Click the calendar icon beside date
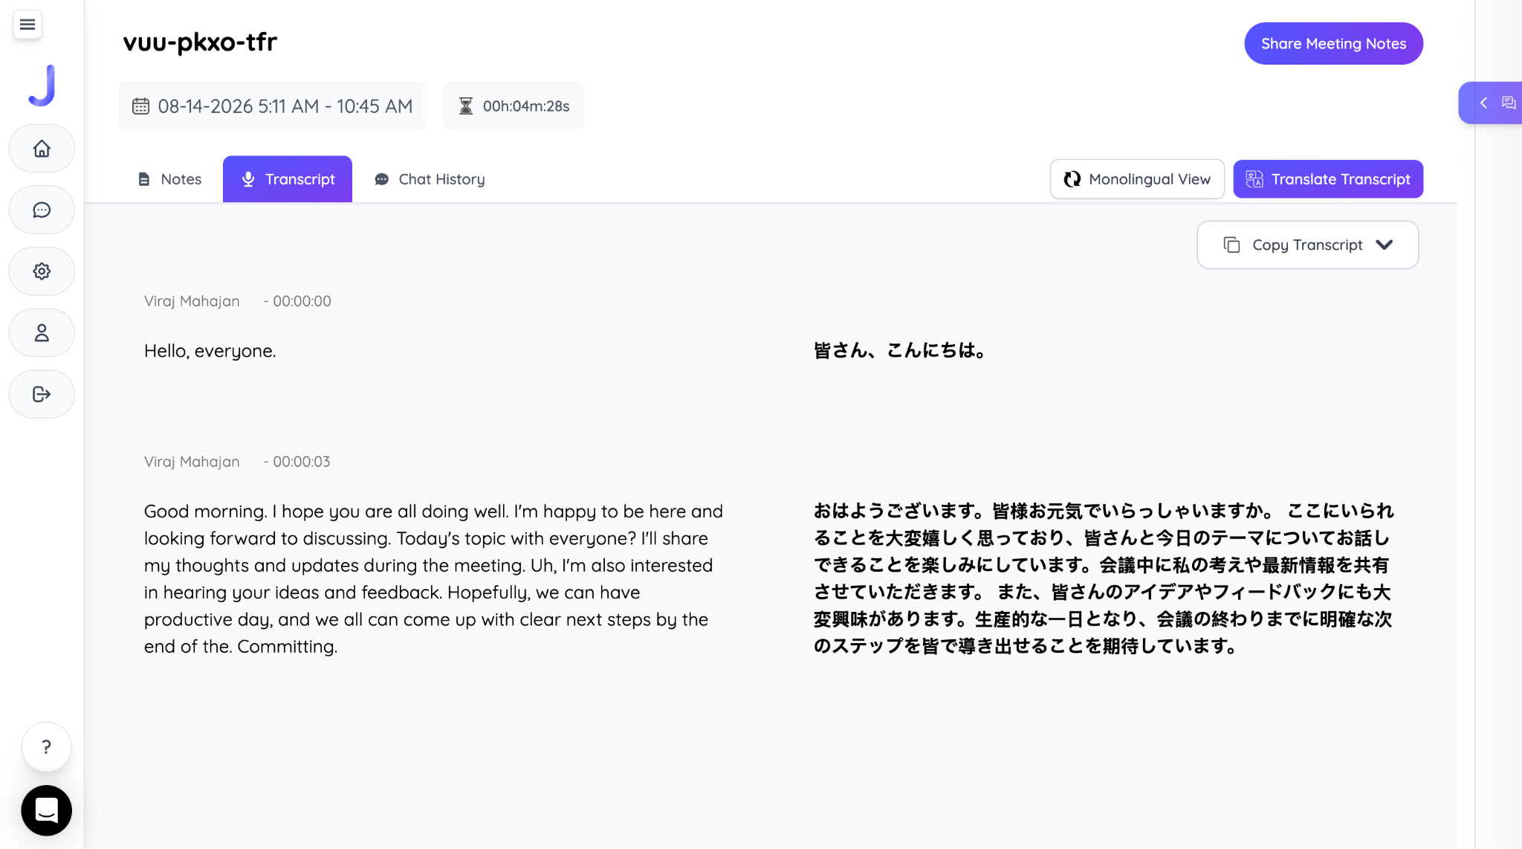Screen dimensions: 1522x849 [140, 106]
